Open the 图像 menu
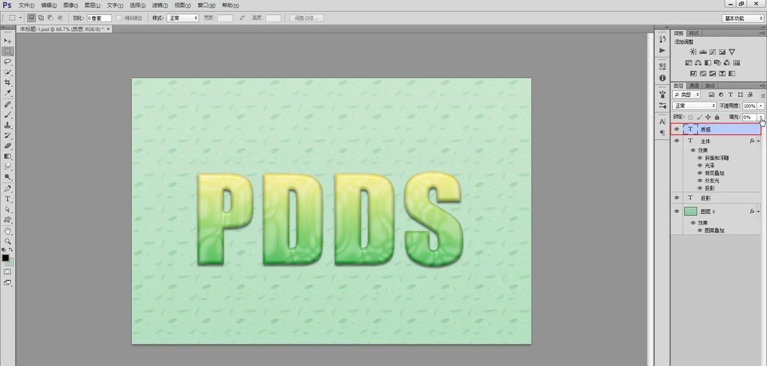Viewport: 767px width, 366px height. pyautogui.click(x=71, y=5)
